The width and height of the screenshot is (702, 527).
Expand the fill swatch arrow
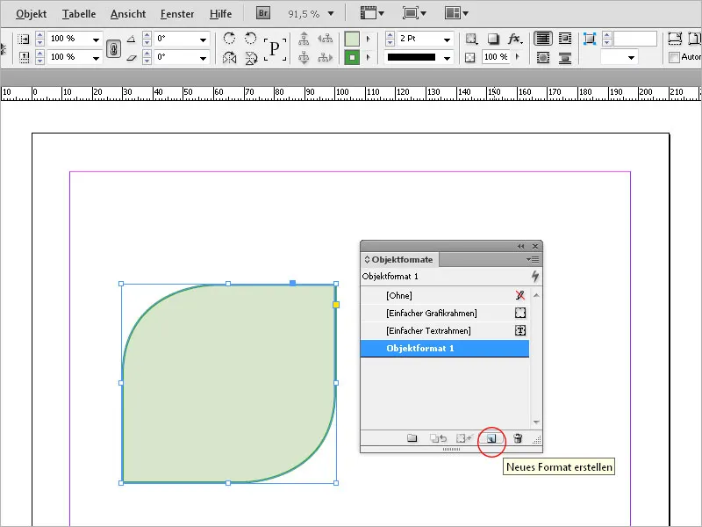pyautogui.click(x=369, y=39)
